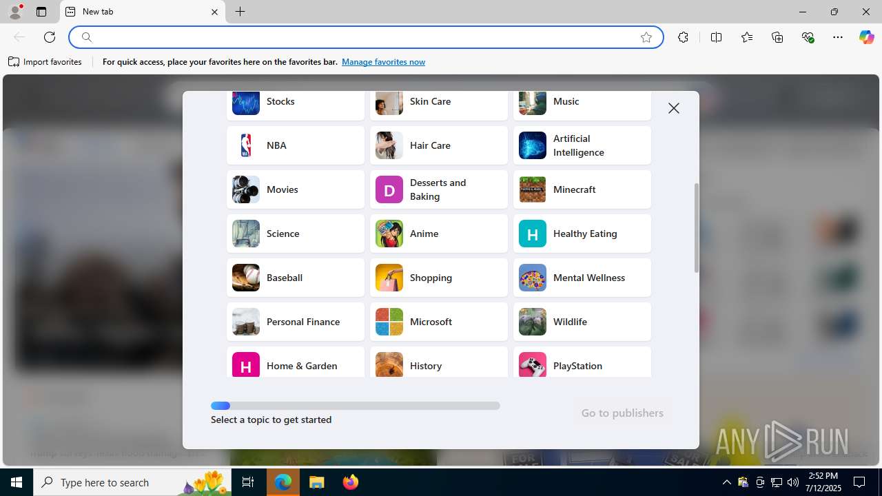Select the PlayStation topic card
Screen dimensions: 882x496
tap(582, 362)
